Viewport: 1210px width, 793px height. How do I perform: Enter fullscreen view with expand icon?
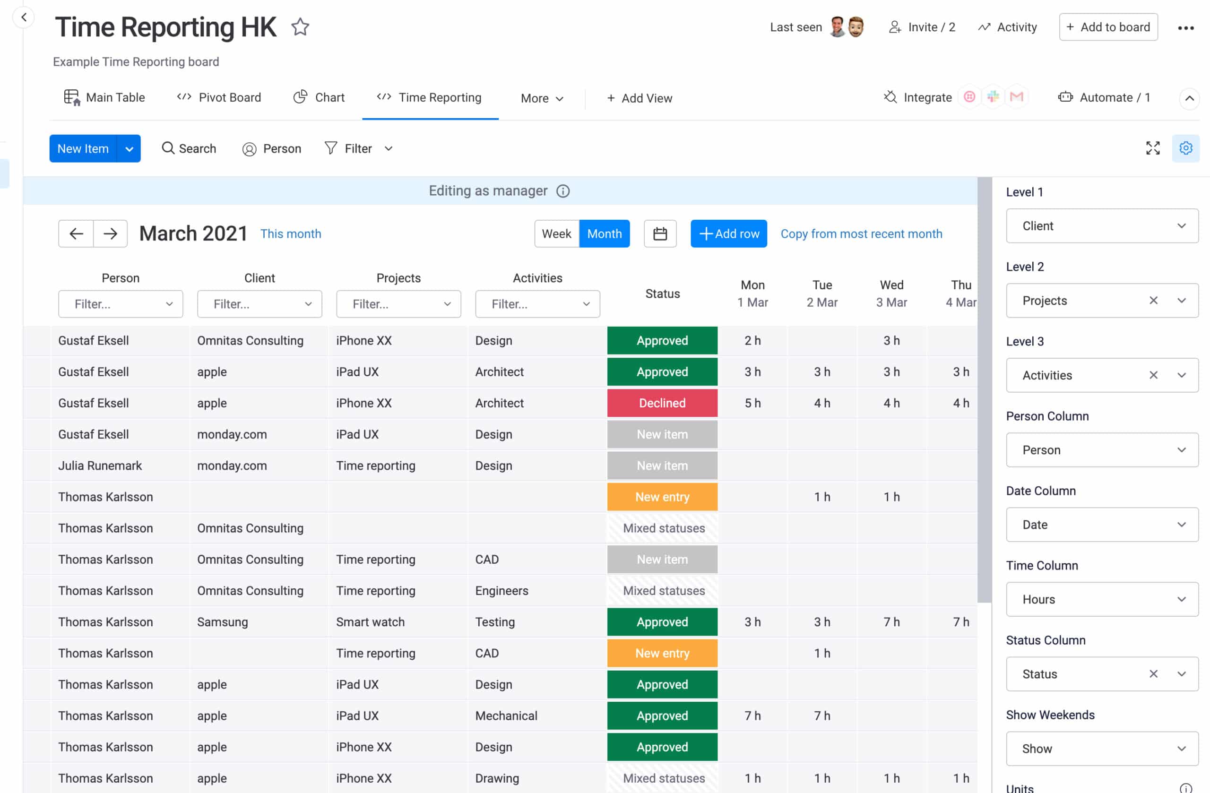[x=1152, y=148]
